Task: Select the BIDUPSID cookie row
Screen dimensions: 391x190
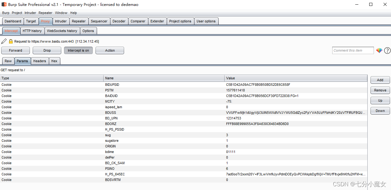Action: pos(184,85)
